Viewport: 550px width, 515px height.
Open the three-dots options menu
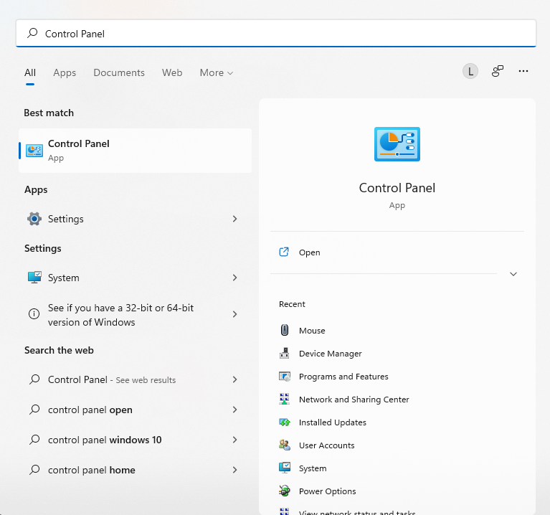(523, 71)
